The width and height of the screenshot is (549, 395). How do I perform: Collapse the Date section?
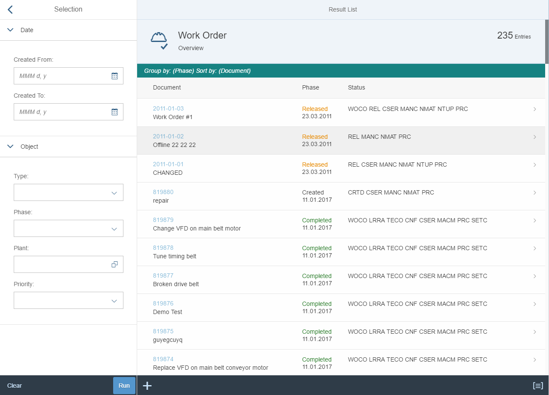(10, 30)
